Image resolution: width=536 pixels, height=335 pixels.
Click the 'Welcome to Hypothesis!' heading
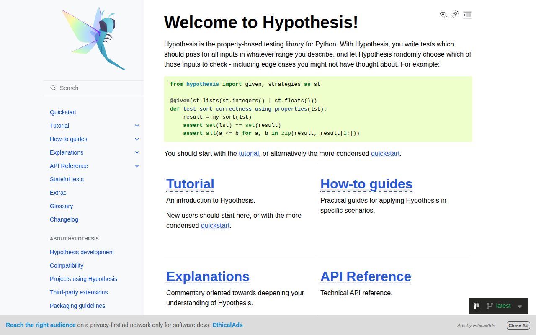[261, 22]
